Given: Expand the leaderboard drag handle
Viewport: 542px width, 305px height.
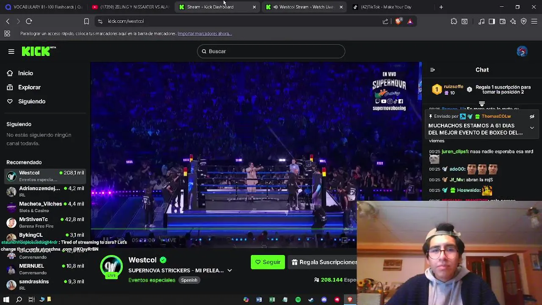Looking at the screenshot, I should point(482,104).
